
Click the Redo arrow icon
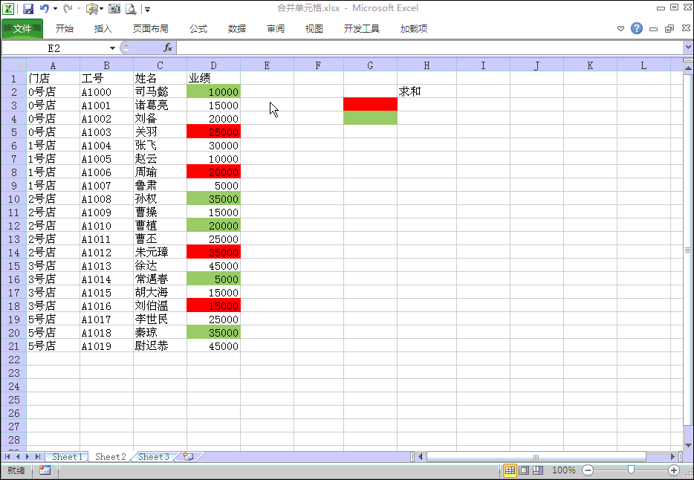[68, 8]
